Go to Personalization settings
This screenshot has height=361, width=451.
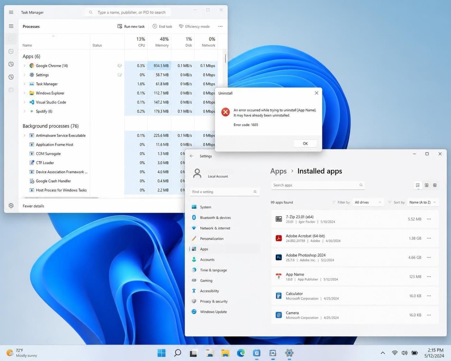pos(225,239)
